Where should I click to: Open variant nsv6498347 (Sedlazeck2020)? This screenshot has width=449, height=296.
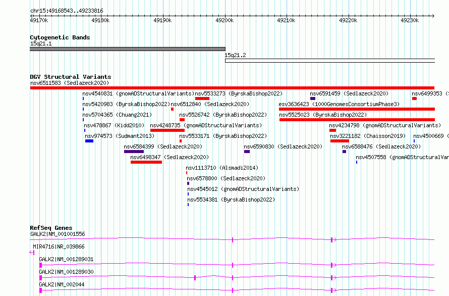tap(170, 157)
